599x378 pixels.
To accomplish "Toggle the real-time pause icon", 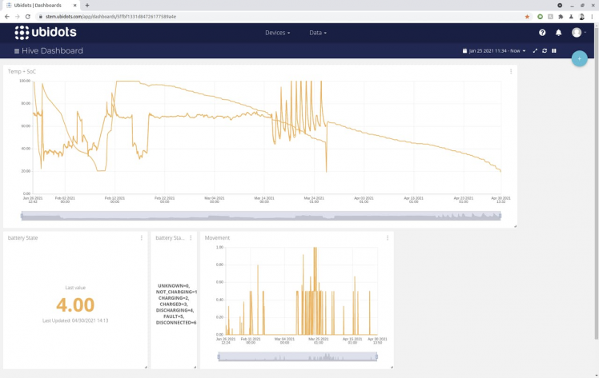I will 553,51.
